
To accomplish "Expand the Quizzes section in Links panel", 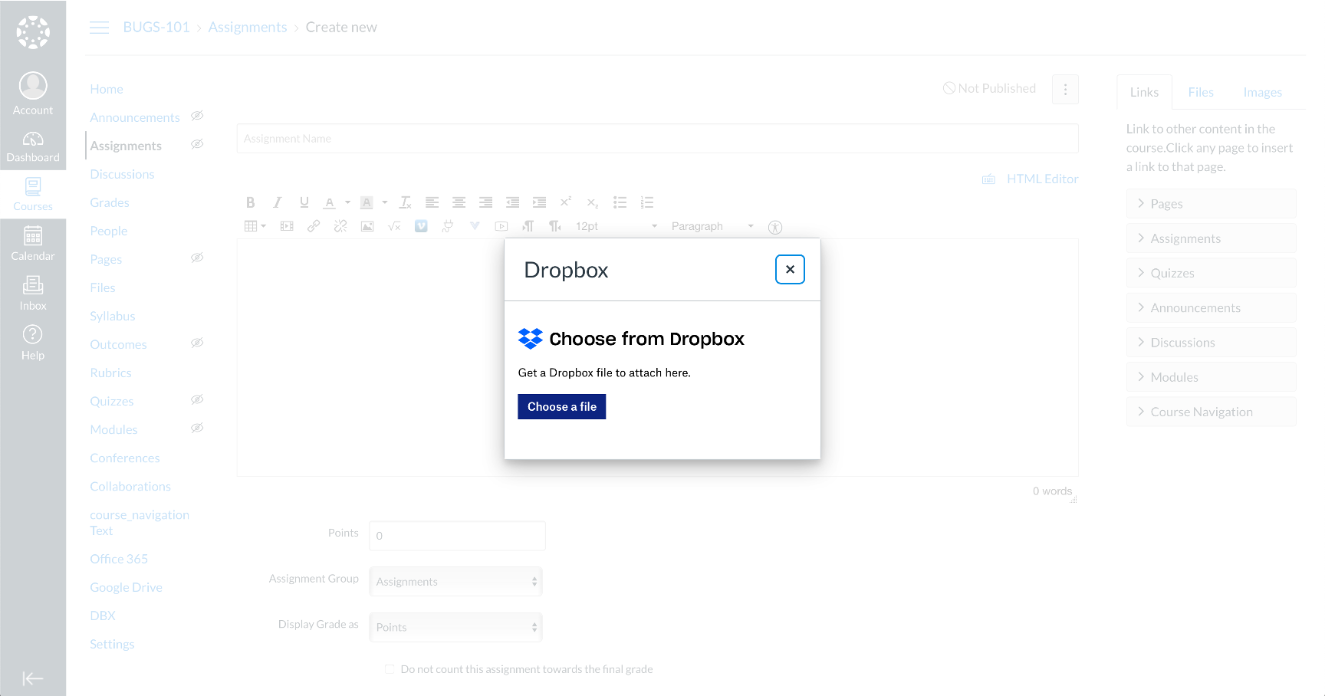I will click(x=1211, y=273).
